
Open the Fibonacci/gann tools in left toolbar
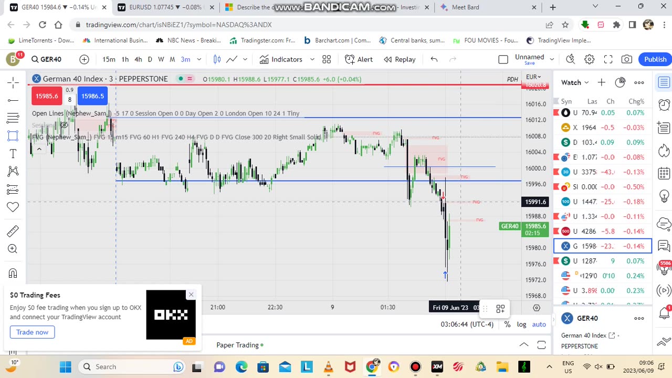click(x=13, y=118)
